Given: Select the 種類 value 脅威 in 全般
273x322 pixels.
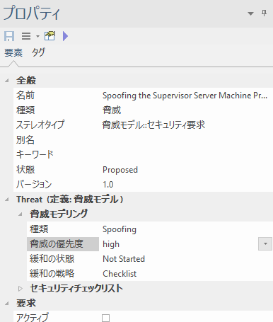Looking at the screenshot, I should (x=112, y=110).
